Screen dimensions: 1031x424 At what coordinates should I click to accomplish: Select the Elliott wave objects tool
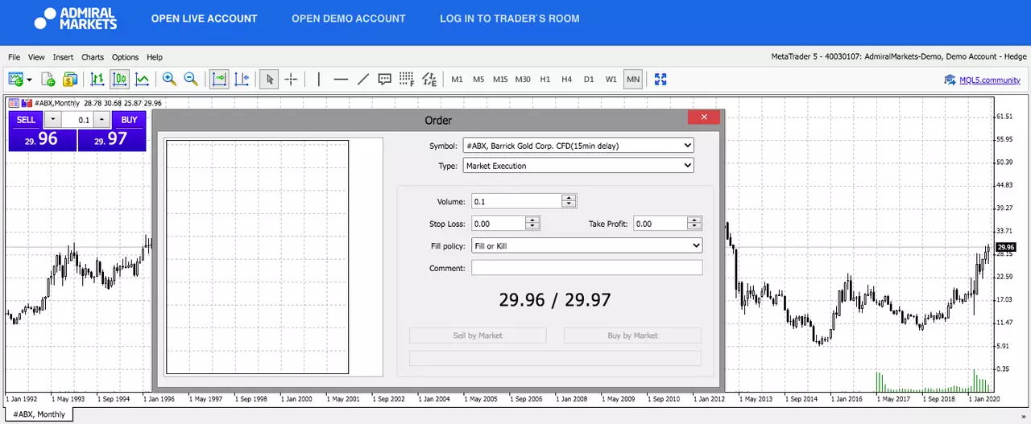[x=429, y=79]
